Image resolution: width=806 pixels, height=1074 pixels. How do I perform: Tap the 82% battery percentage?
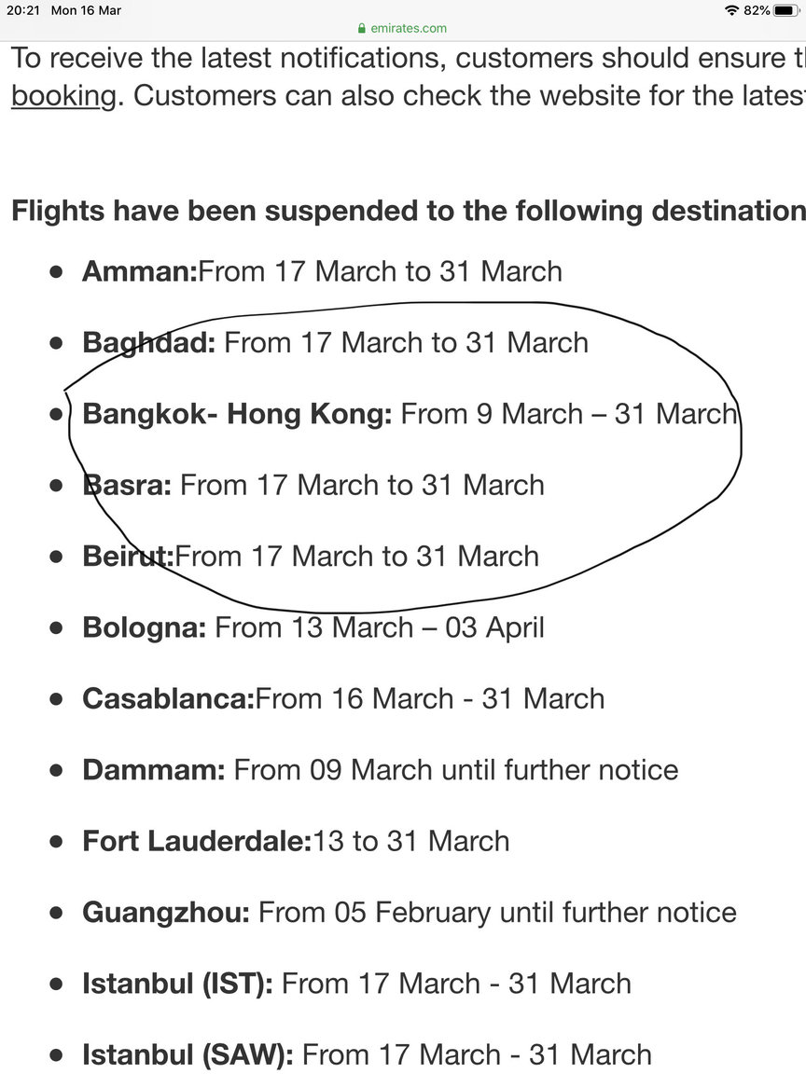[x=757, y=10]
